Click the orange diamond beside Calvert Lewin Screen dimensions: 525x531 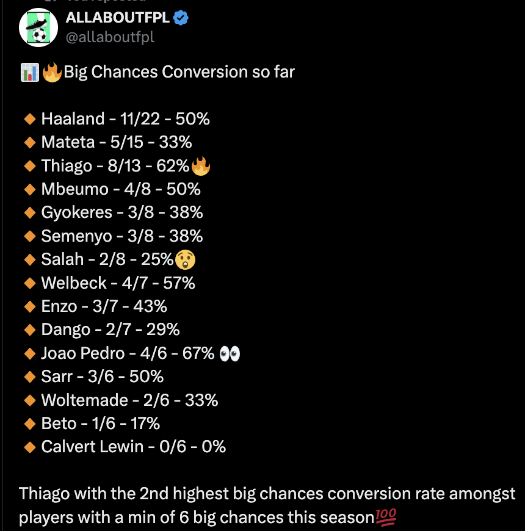tap(29, 447)
